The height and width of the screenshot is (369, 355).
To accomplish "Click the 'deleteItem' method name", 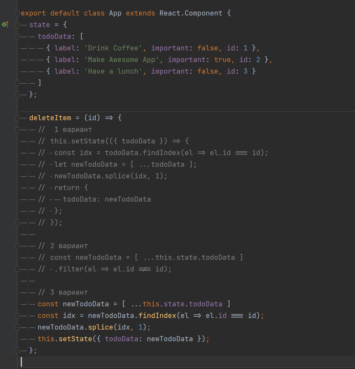I will pyautogui.click(x=50, y=118).
